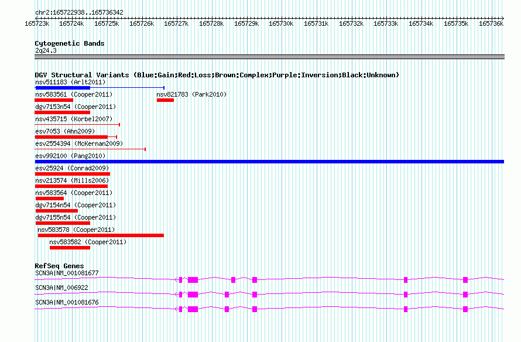
Task: Click the 165732k ruler tick label
Action: click(x=351, y=23)
